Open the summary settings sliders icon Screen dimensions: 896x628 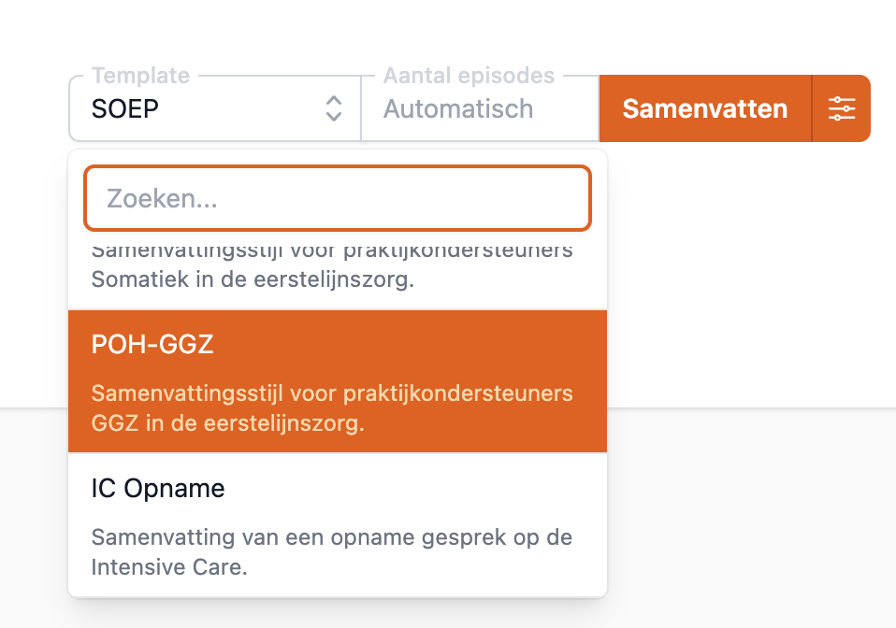pyautogui.click(x=842, y=108)
